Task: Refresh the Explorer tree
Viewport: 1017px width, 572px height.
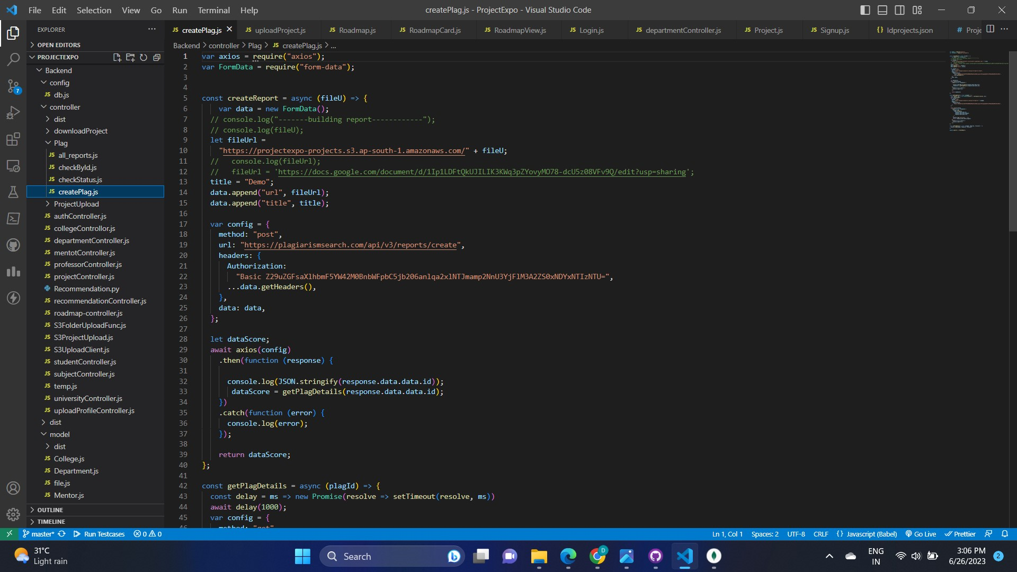Action: pos(144,58)
